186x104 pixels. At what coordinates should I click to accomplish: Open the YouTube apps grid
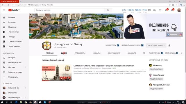point(160,10)
